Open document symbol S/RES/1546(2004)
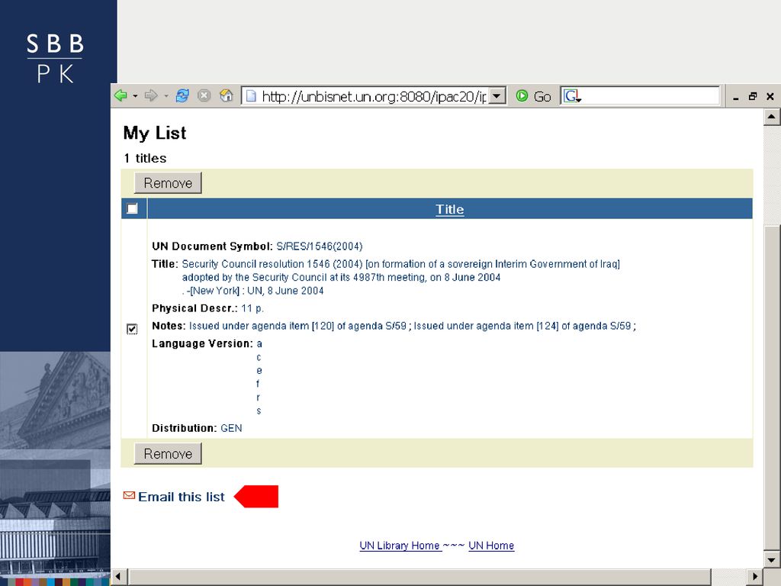The image size is (781, 586). 320,246
